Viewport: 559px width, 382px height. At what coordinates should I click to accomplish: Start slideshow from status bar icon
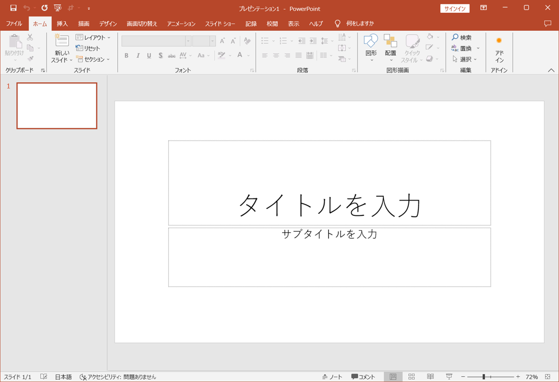449,377
